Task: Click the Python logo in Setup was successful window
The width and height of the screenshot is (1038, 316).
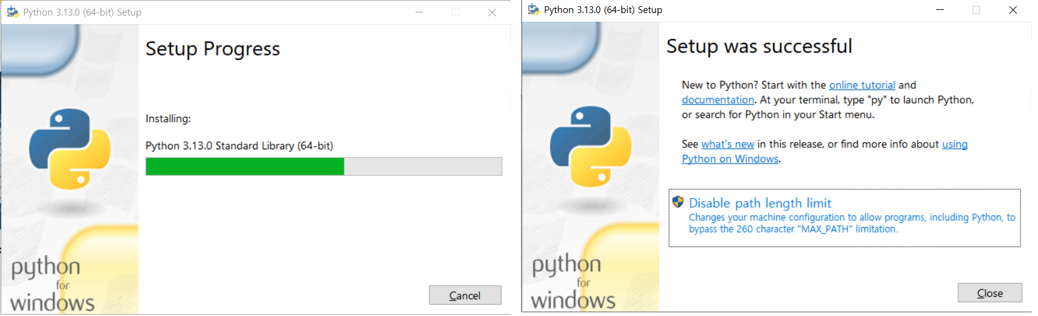Action: (591, 146)
